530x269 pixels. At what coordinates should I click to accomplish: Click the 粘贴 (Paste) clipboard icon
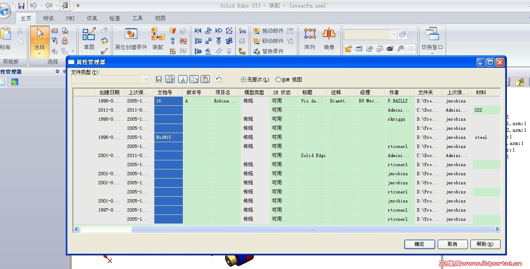click(x=5, y=34)
